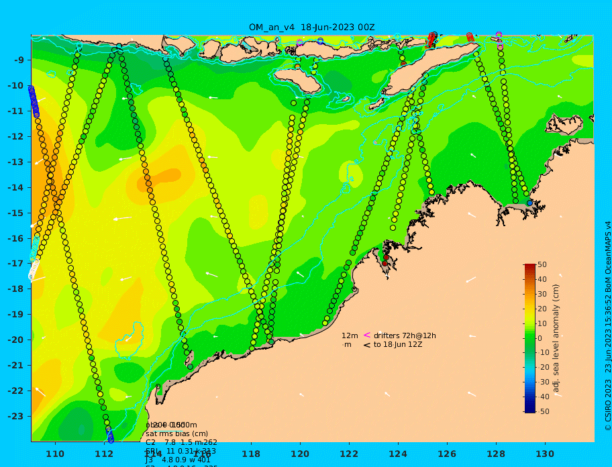Click the 'J3 4.8 0.9 w 401' row
612x467 pixels.
pyautogui.click(x=178, y=460)
